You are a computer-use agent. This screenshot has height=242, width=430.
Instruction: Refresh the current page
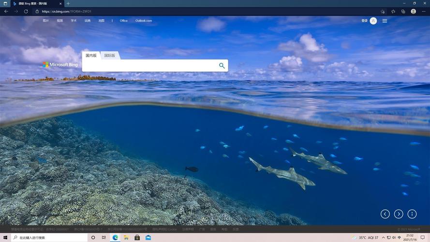tap(26, 11)
